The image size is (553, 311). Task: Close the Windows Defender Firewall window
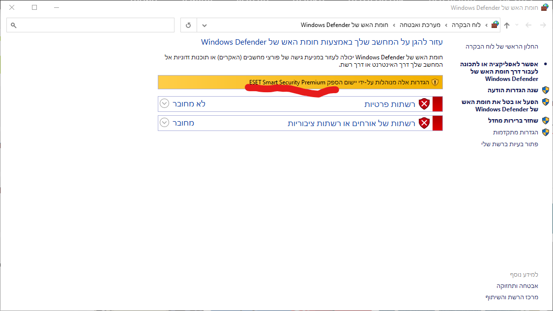[x=12, y=7]
